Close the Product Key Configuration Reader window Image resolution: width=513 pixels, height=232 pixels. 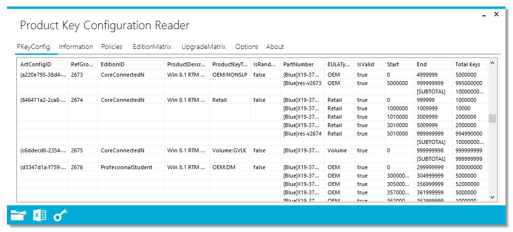click(x=496, y=14)
